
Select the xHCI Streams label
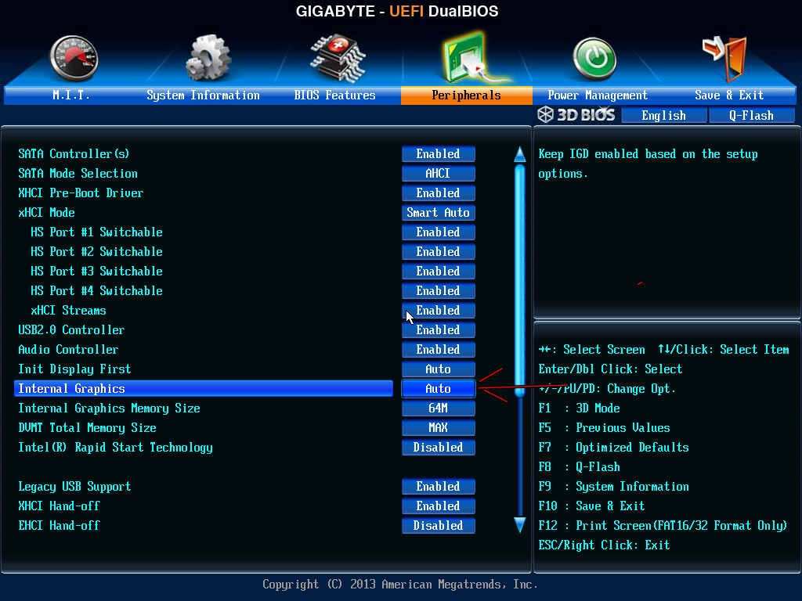point(69,310)
